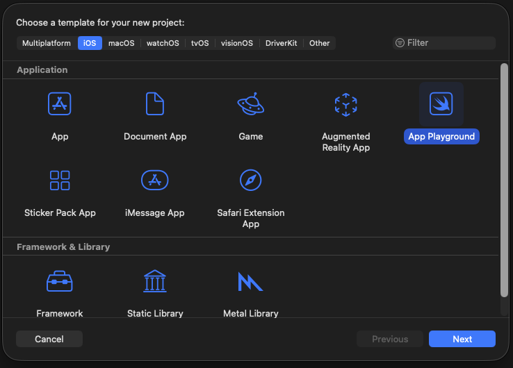Select the Metal Library M icon
The width and height of the screenshot is (513, 368).
click(x=250, y=281)
